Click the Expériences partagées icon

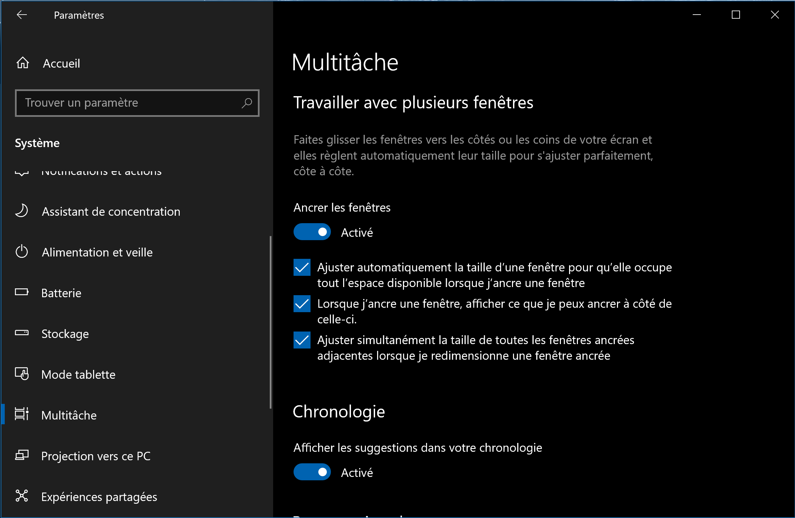pos(22,496)
